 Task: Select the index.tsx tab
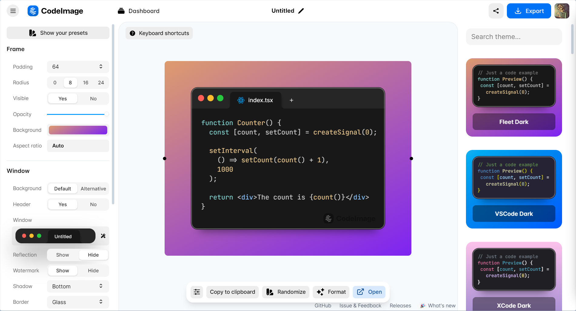(256, 100)
